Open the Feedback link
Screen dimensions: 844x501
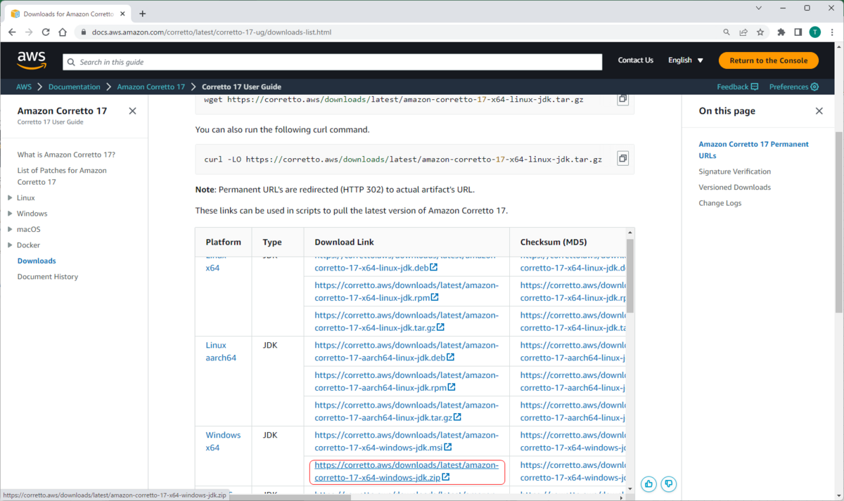[737, 87]
